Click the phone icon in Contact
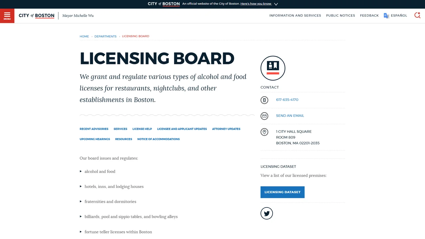425x239 pixels. (x=264, y=100)
